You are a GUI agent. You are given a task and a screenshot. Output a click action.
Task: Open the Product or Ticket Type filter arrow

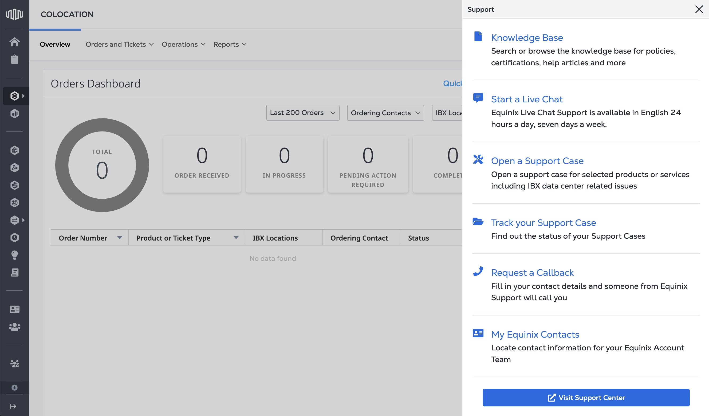pyautogui.click(x=236, y=238)
